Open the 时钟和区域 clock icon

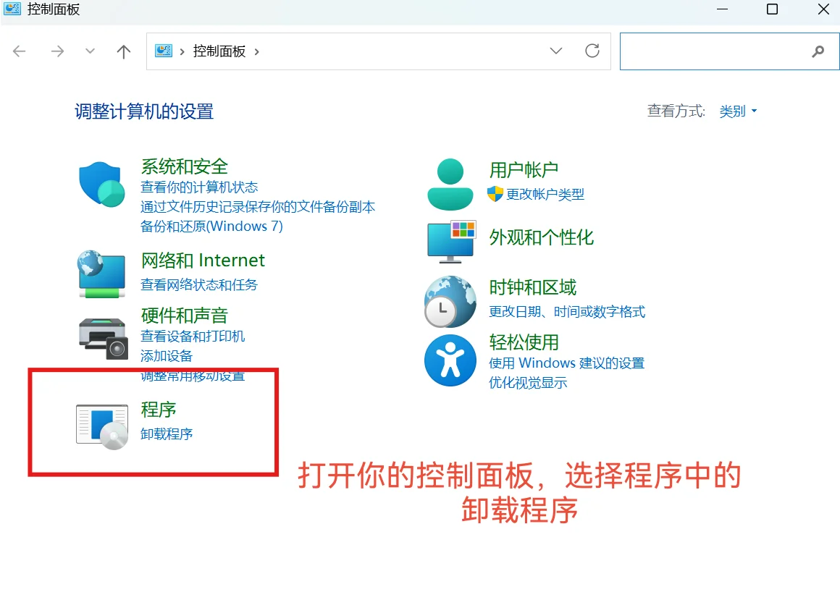click(x=450, y=302)
